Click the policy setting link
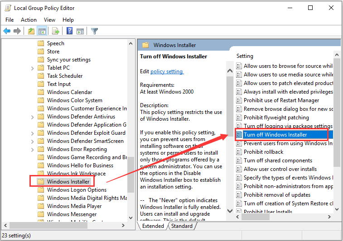Viewport: 343px width, 241px height. click(x=167, y=71)
